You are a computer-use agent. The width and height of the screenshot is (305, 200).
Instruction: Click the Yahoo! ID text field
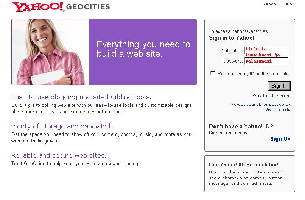(266, 50)
